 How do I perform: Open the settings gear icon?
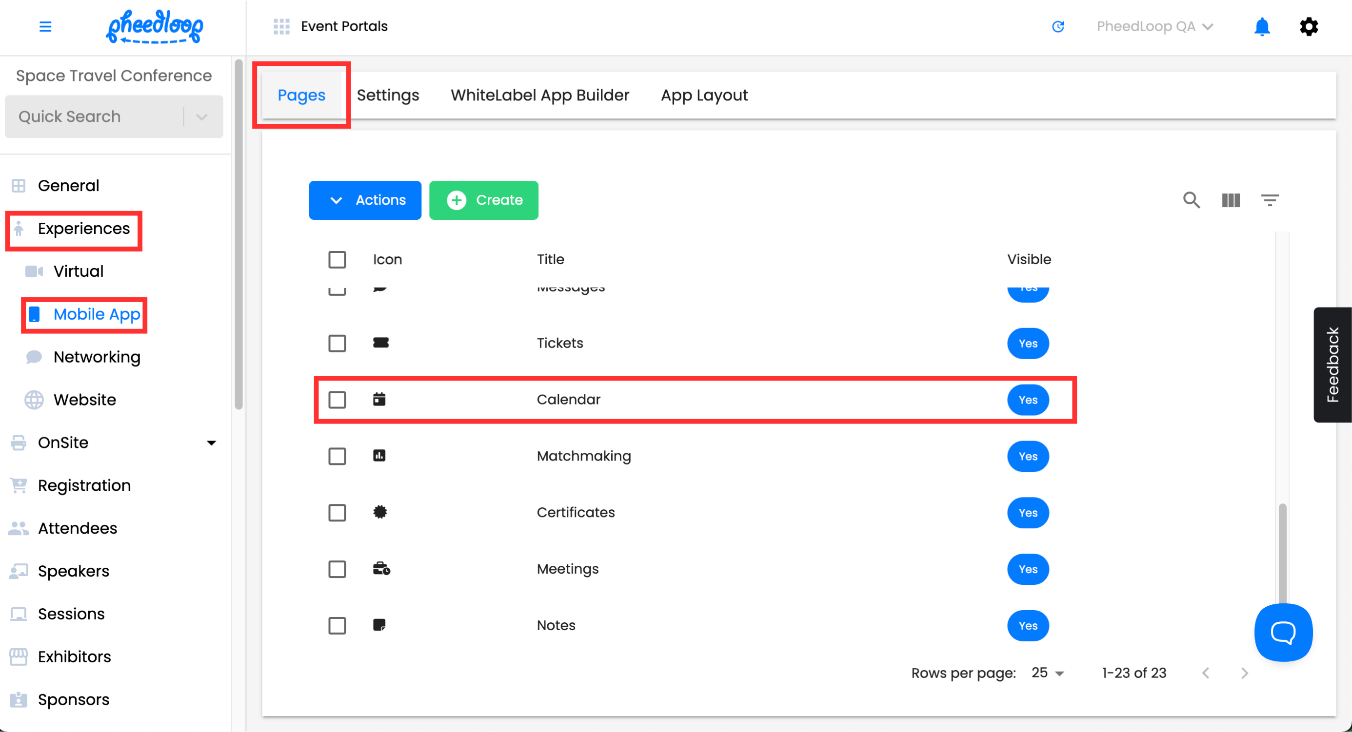pyautogui.click(x=1309, y=26)
